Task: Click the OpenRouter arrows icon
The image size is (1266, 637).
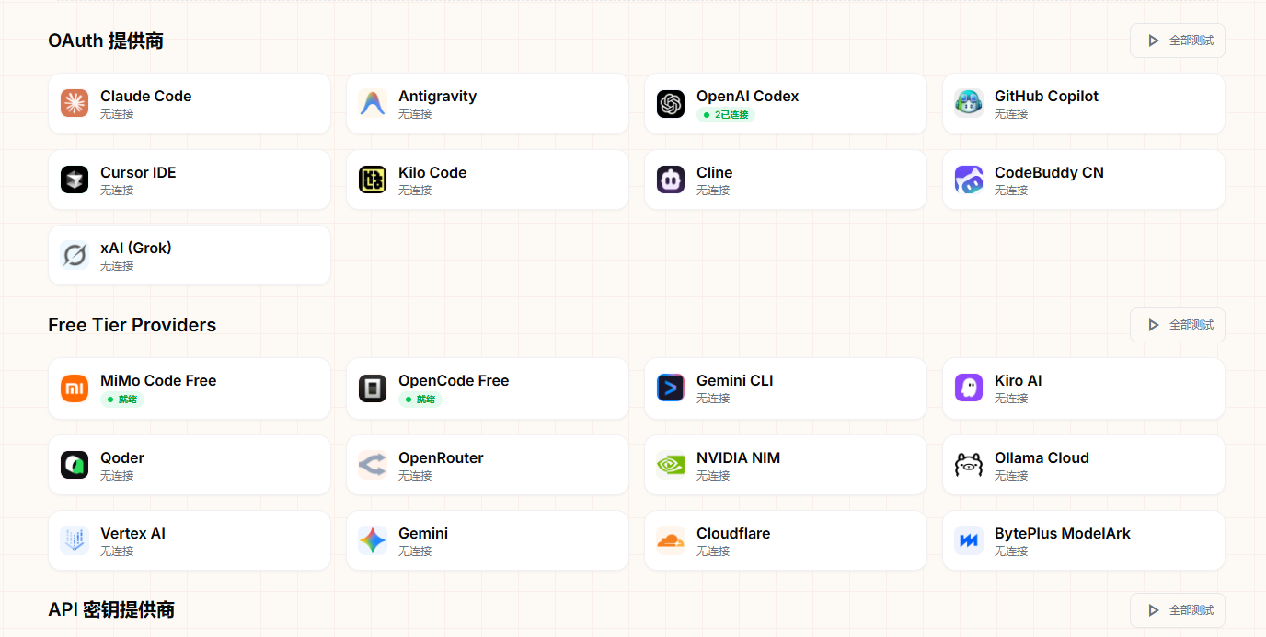Action: coord(373,465)
